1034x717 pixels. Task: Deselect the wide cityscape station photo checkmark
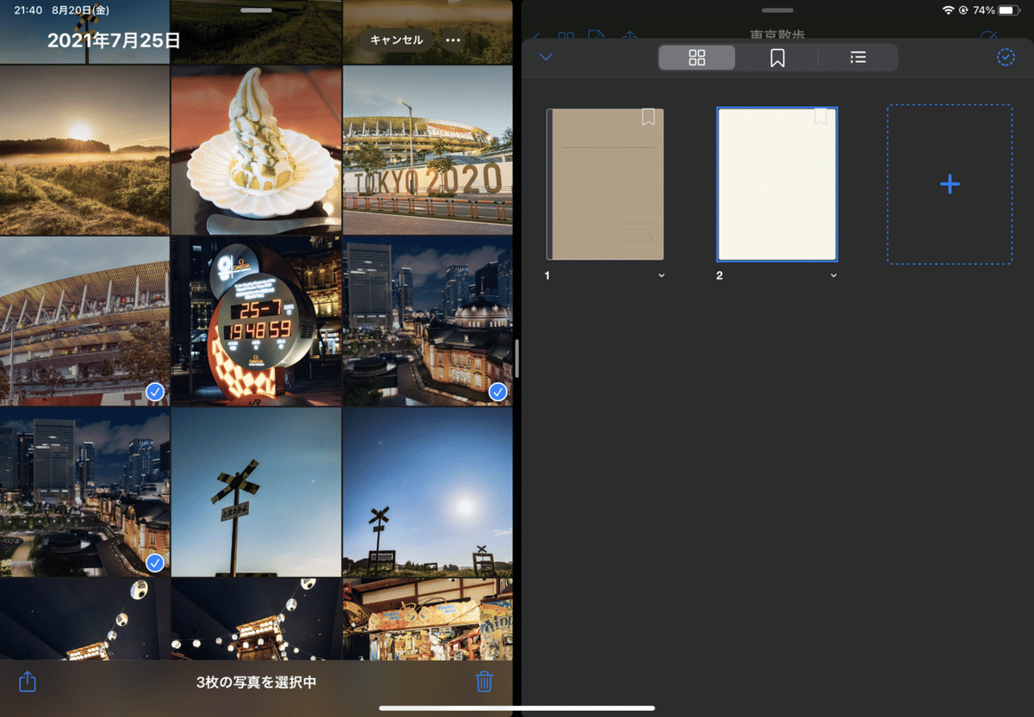point(155,563)
